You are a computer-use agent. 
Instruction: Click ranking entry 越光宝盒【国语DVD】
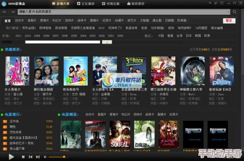pyautogui.click(x=23, y=138)
